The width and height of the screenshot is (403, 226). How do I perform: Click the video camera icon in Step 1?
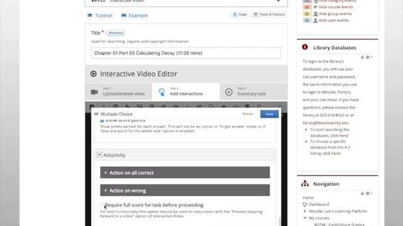(x=94, y=92)
